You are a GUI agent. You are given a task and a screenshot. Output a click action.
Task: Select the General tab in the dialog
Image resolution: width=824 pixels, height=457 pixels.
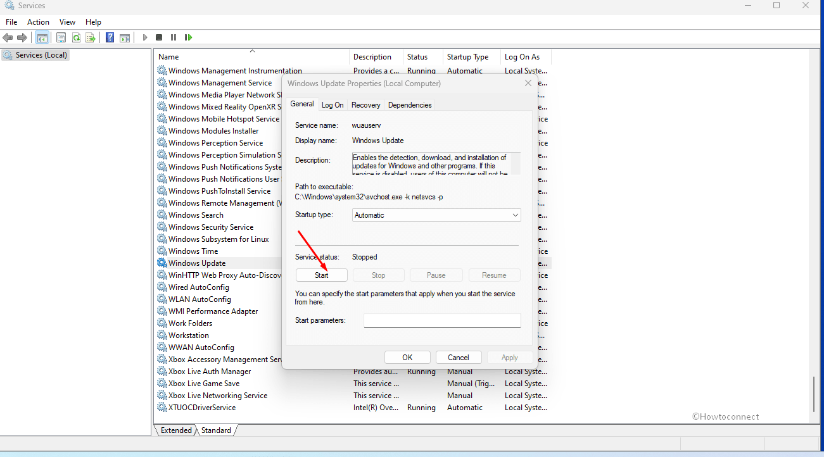(302, 104)
